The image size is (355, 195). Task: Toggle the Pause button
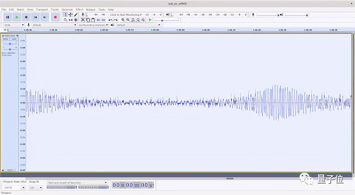pos(8,17)
